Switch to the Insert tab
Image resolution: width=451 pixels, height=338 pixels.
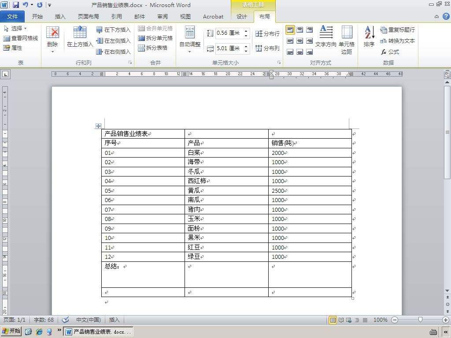(60, 17)
